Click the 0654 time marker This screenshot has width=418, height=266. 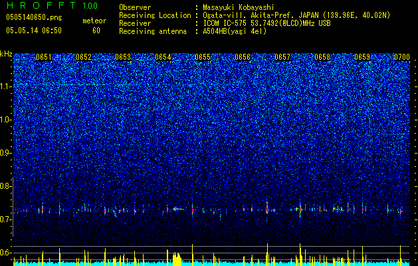163,57
